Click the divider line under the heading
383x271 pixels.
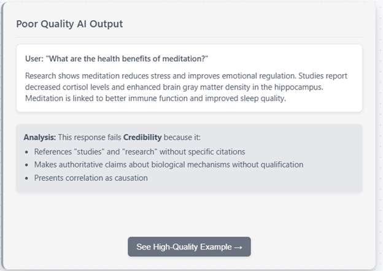189,37
